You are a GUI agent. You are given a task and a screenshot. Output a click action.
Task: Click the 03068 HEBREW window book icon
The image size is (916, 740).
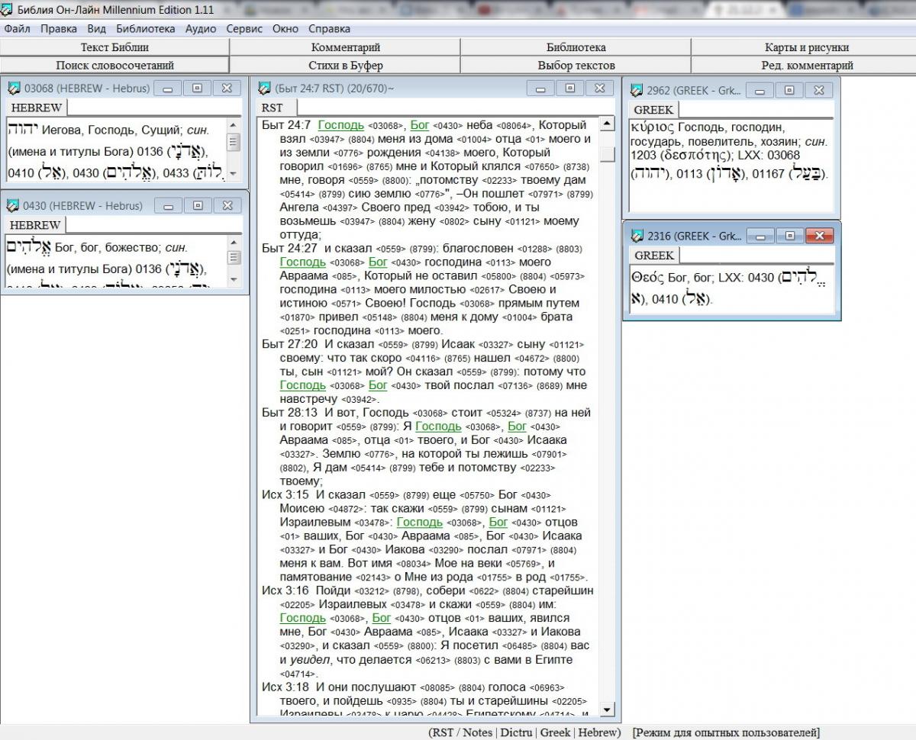(13, 88)
